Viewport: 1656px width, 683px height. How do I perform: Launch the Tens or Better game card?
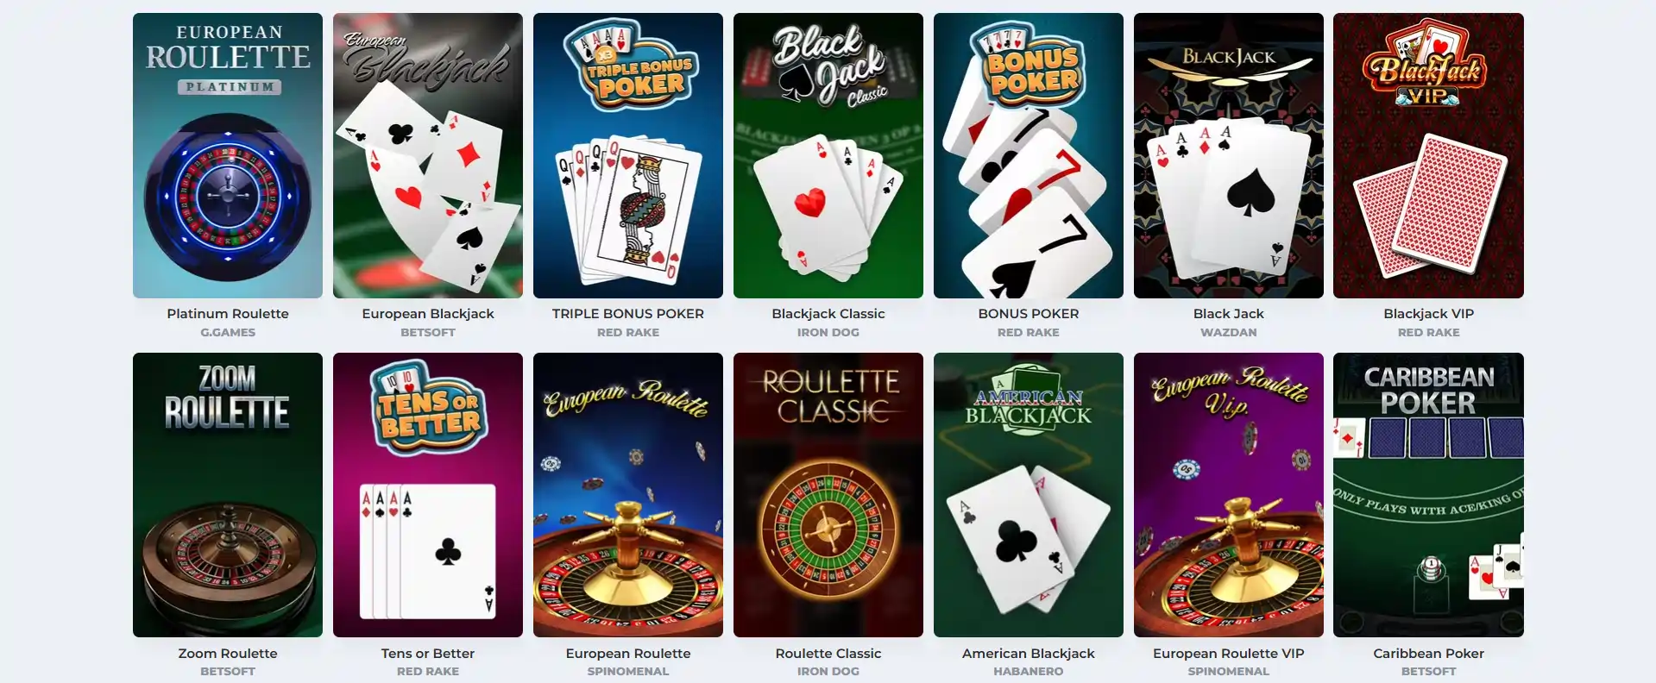(x=428, y=495)
